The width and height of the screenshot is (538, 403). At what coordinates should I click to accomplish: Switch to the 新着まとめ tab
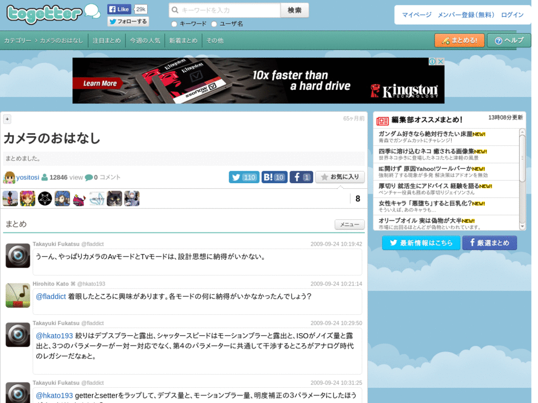(183, 40)
